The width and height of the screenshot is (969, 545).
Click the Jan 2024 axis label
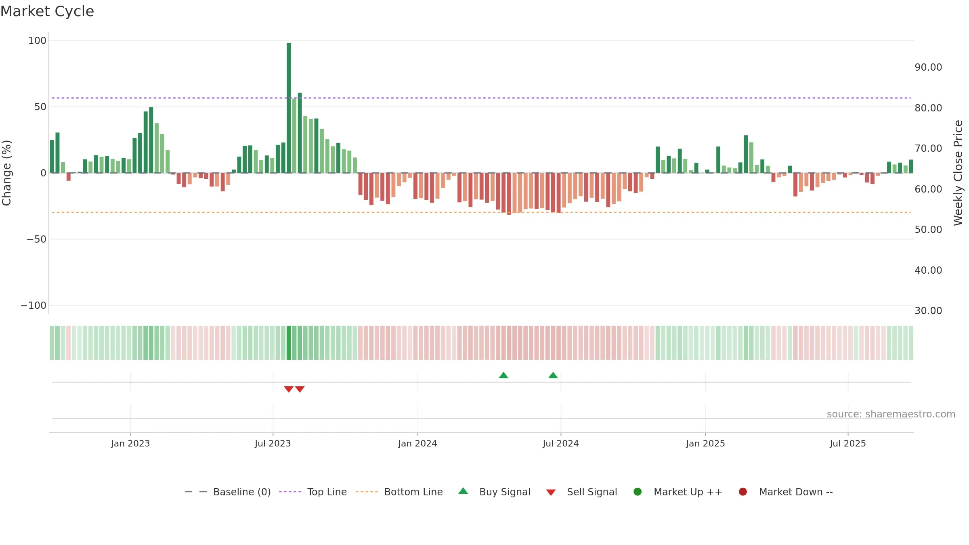(417, 444)
